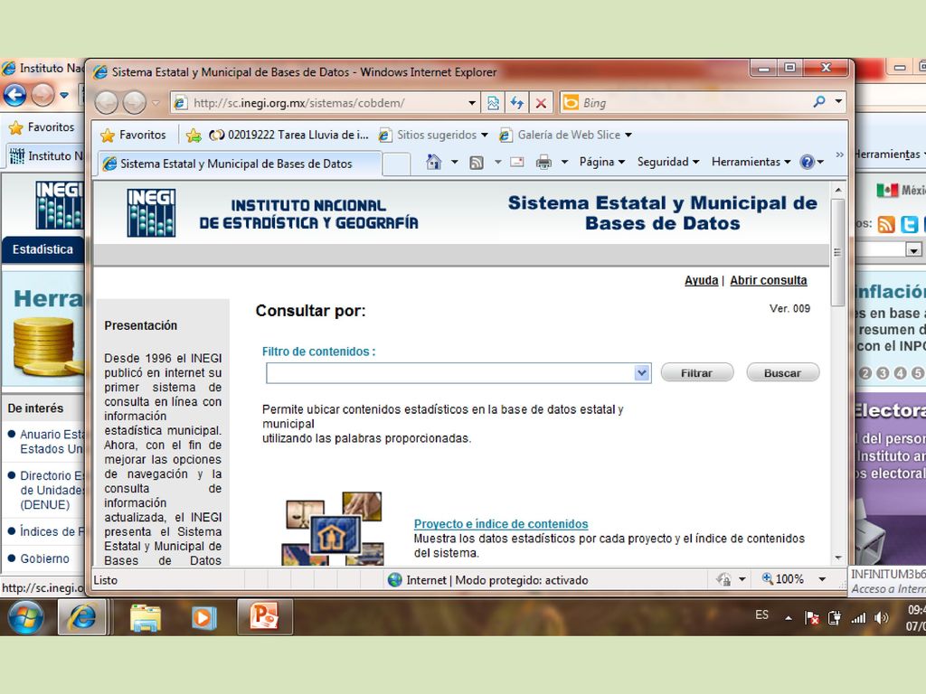Click the Twitter icon in background window
926x694 pixels.
click(910, 224)
